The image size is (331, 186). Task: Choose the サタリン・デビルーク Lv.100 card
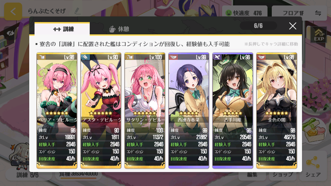(x=144, y=110)
